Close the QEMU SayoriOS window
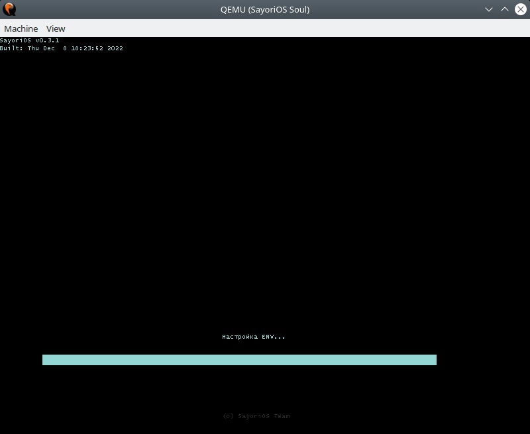Viewport: 530px width, 434px height. (x=520, y=9)
